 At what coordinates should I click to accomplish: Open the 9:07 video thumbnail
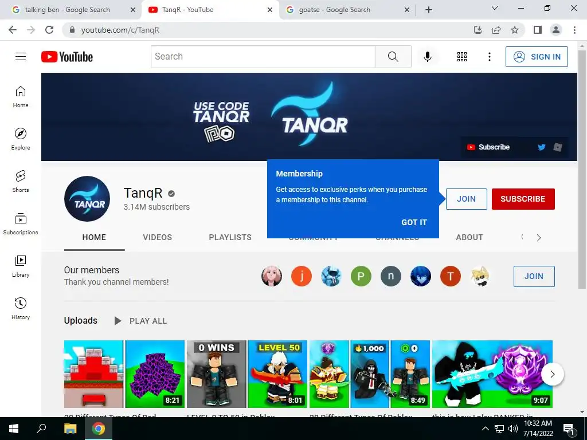[492, 374]
